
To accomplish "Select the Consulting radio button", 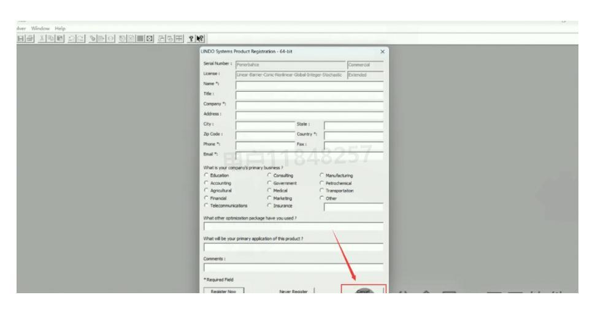I will (x=269, y=175).
